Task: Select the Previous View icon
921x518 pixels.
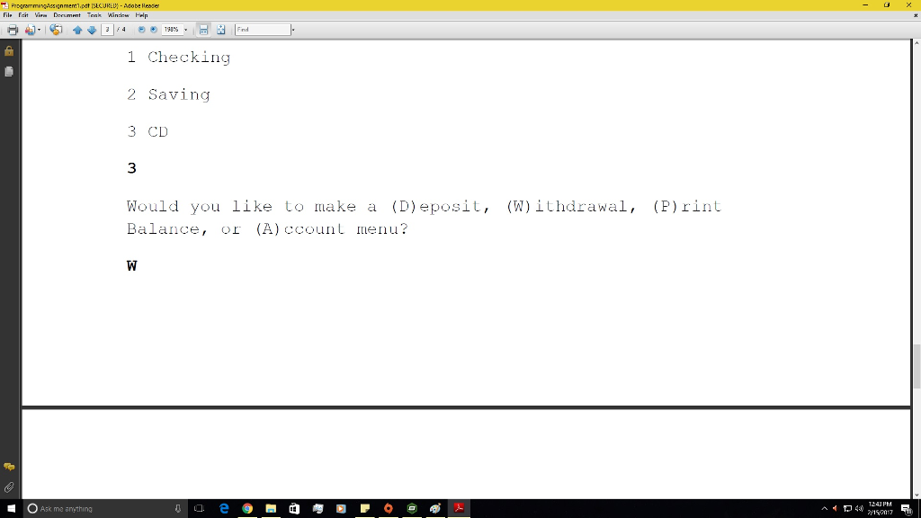Action: tap(55, 29)
